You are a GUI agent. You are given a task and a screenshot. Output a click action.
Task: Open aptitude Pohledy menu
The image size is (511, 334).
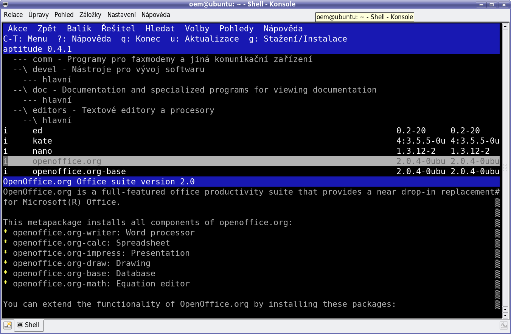click(236, 29)
